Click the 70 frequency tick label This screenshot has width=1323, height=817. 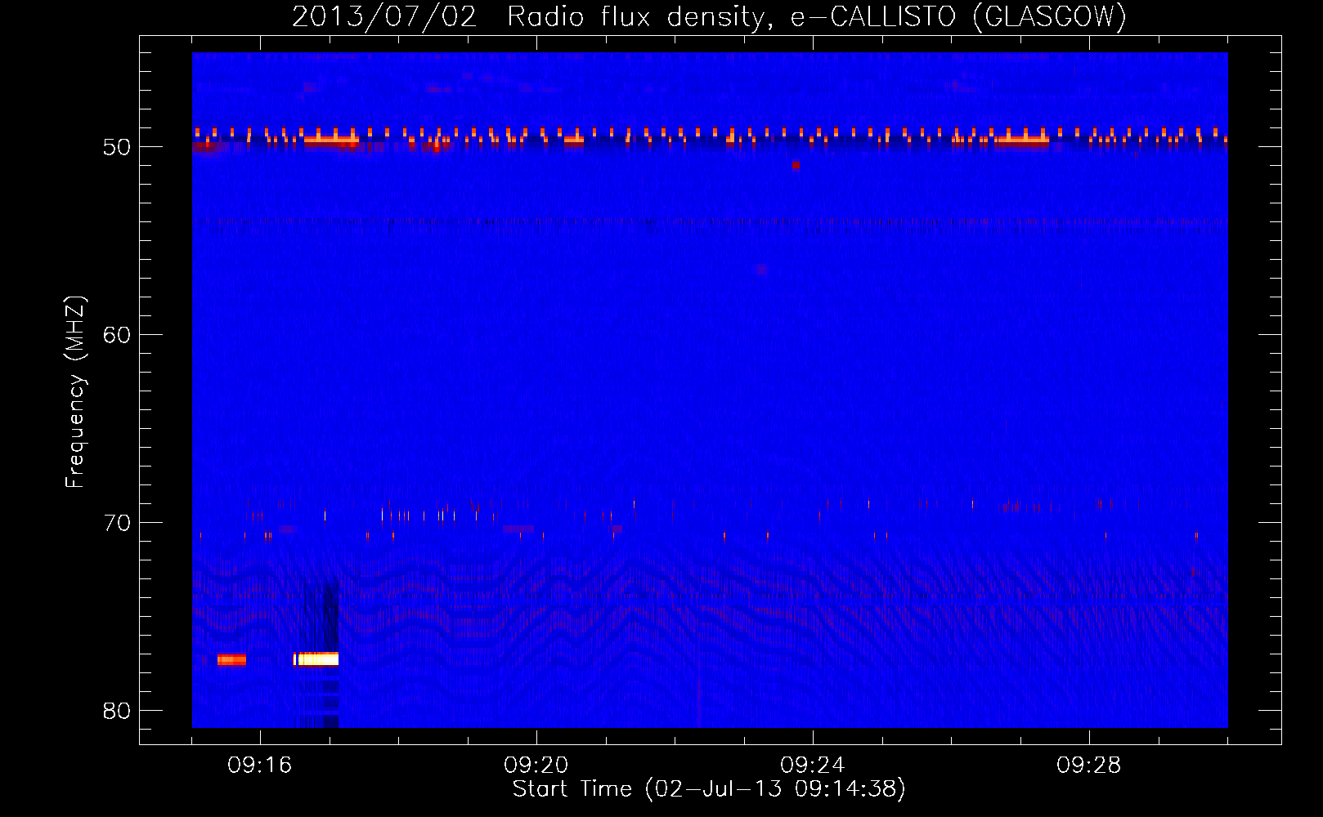(x=117, y=523)
